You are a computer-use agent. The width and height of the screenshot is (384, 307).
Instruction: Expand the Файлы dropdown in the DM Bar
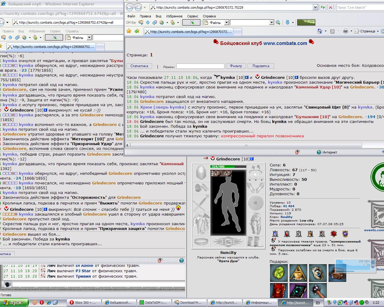(x=226, y=22)
